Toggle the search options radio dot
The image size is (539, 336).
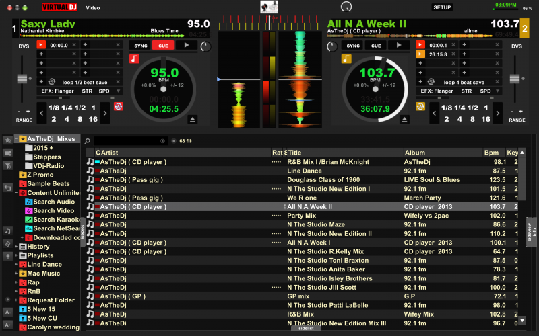click(174, 141)
